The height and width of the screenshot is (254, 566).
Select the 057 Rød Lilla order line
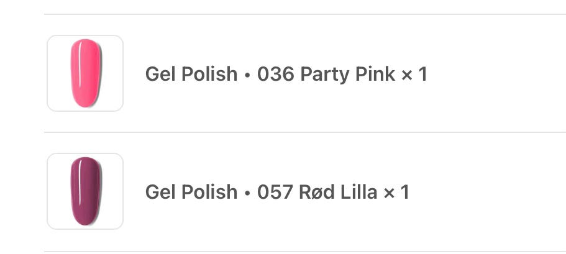tap(277, 192)
